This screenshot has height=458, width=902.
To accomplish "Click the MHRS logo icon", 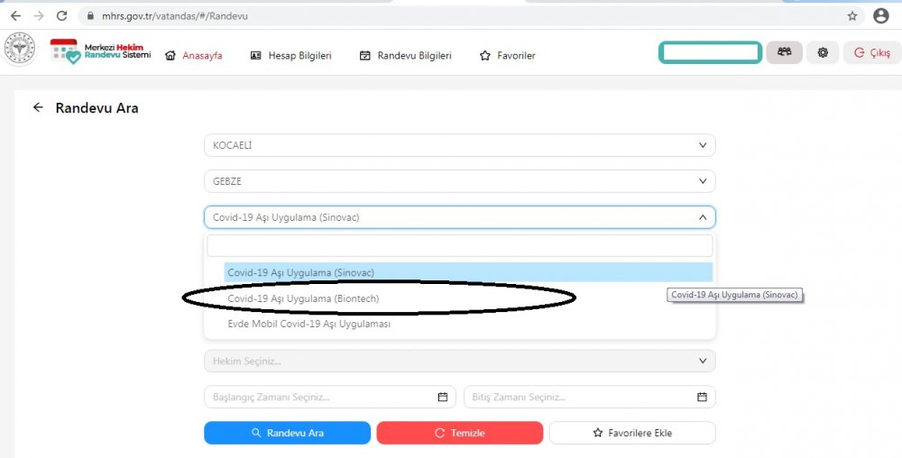I will point(99,52).
